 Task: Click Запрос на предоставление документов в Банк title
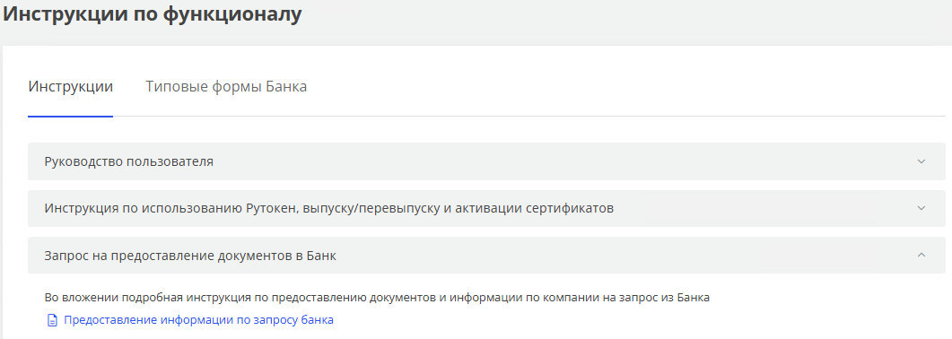pyautogui.click(x=190, y=256)
